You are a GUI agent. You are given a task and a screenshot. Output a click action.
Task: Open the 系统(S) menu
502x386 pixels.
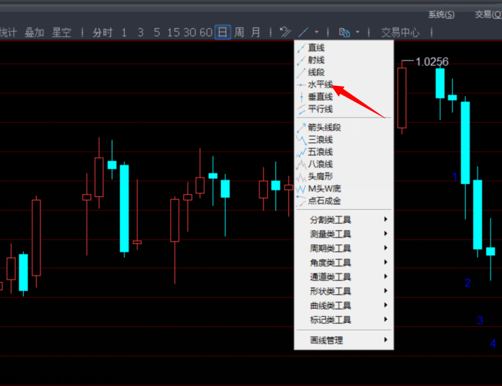(x=441, y=14)
